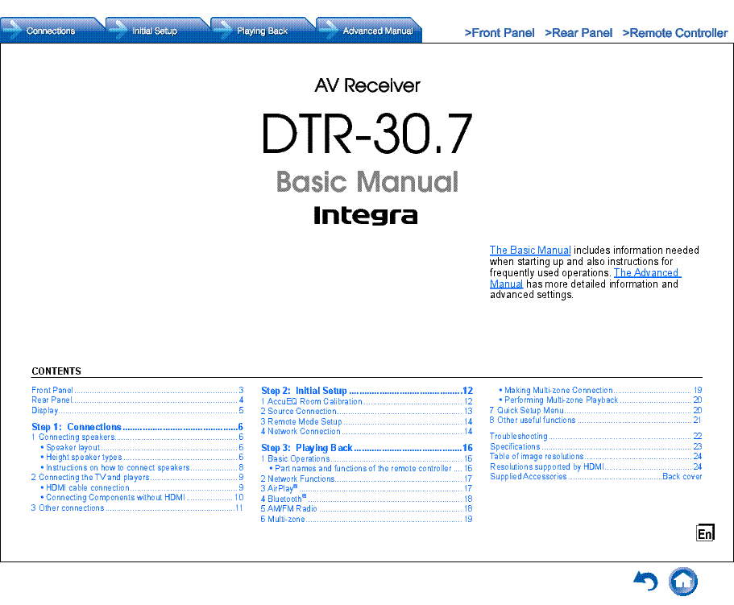Go to the Front Panel link
The height and width of the screenshot is (605, 734).
499,33
